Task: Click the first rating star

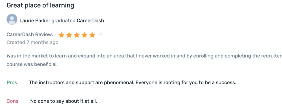Action: (x=61, y=35)
